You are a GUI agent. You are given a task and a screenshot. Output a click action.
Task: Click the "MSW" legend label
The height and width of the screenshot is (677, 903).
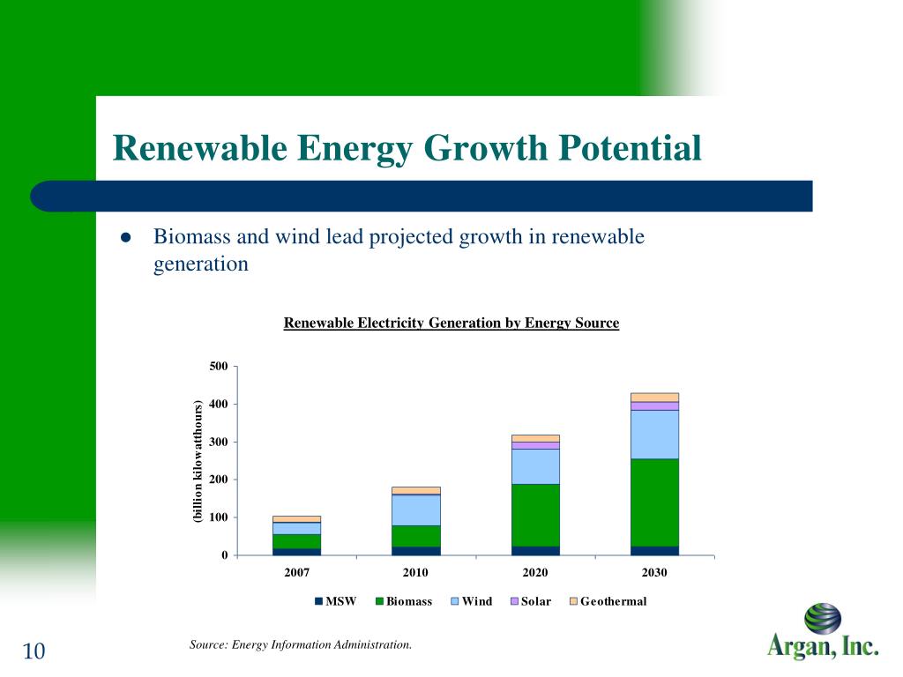tap(341, 601)
